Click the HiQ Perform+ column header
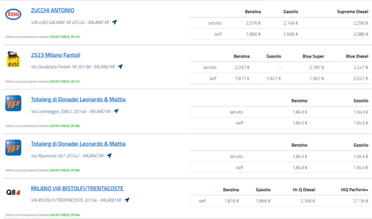This screenshot has width=372, height=219. (x=354, y=190)
